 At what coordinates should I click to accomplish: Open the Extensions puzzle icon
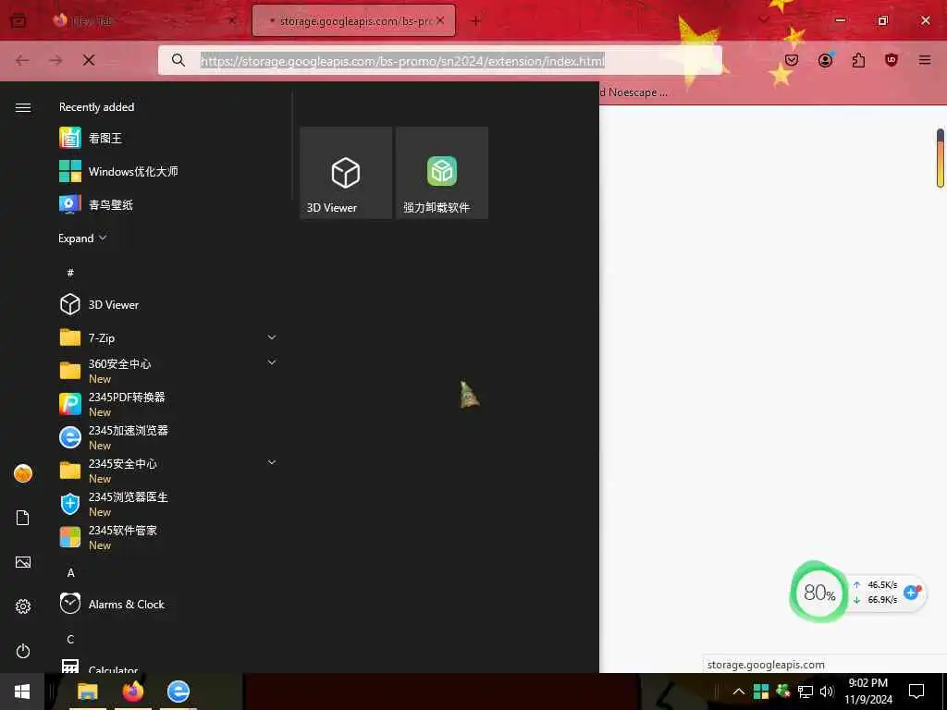point(858,60)
